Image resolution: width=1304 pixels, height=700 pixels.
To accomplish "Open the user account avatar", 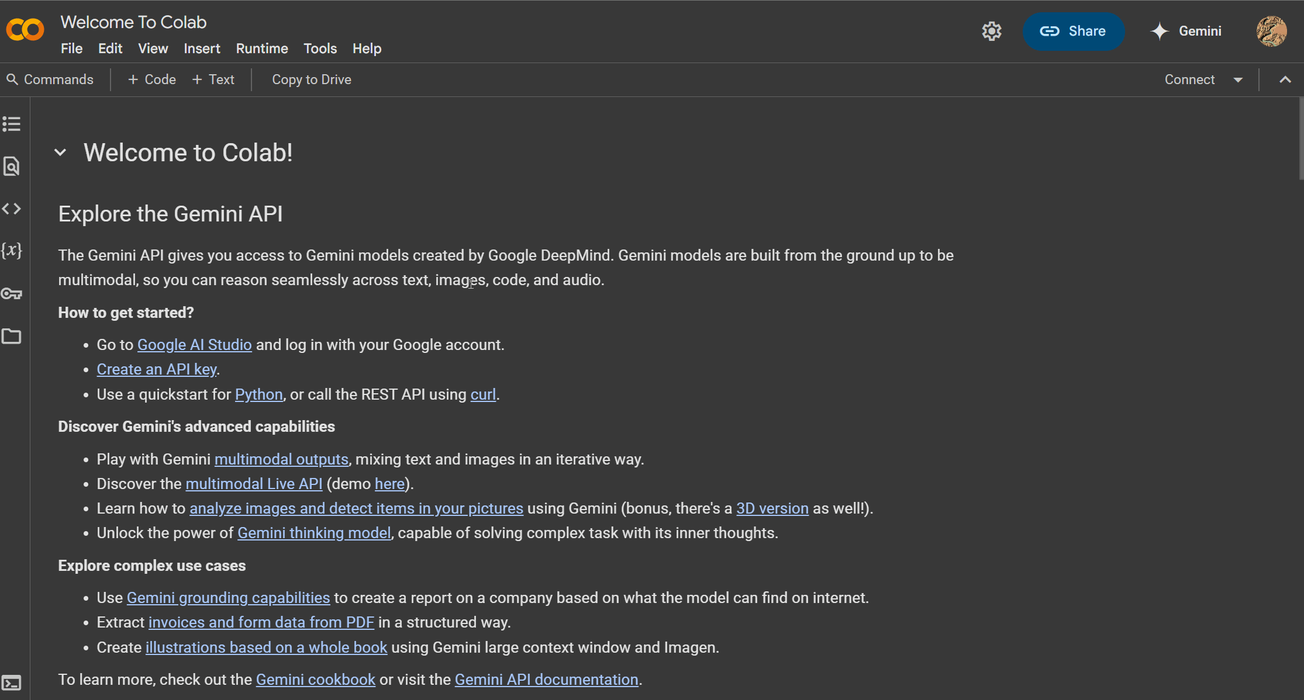I will point(1272,31).
